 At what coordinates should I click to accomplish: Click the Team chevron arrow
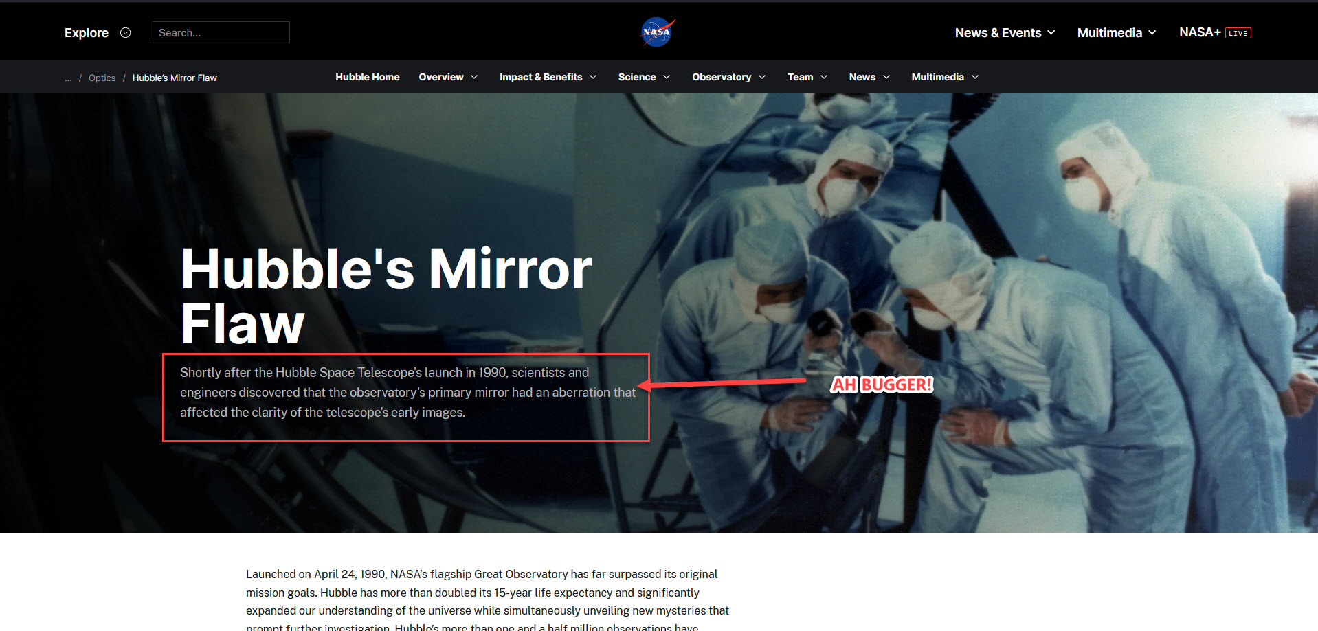point(824,77)
